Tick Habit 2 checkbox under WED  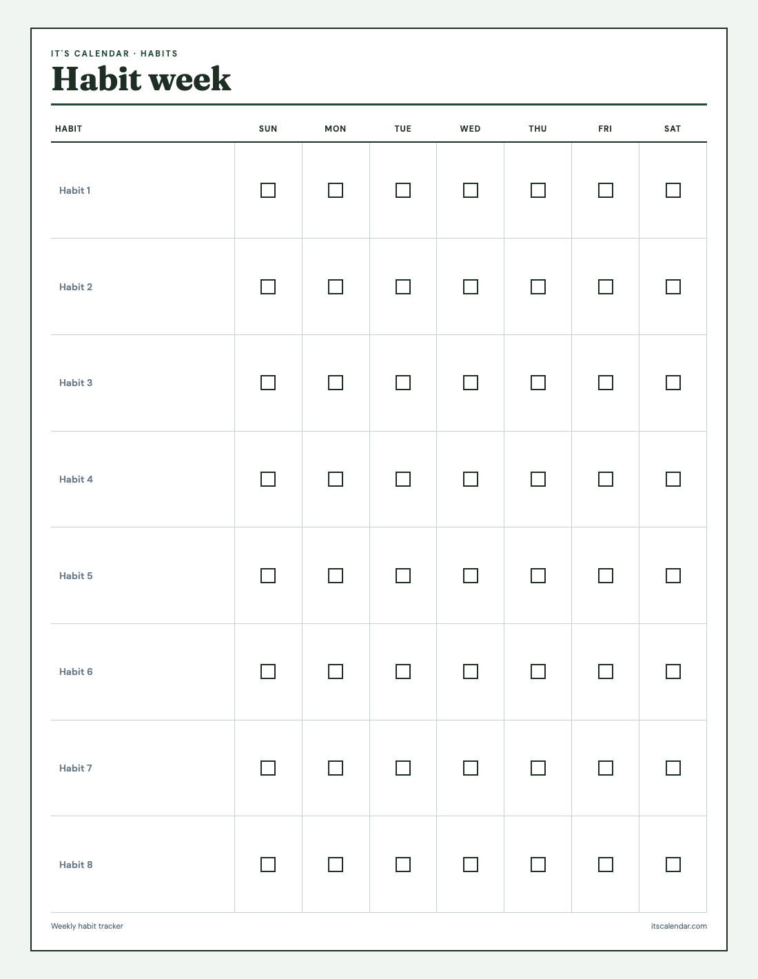tap(471, 287)
